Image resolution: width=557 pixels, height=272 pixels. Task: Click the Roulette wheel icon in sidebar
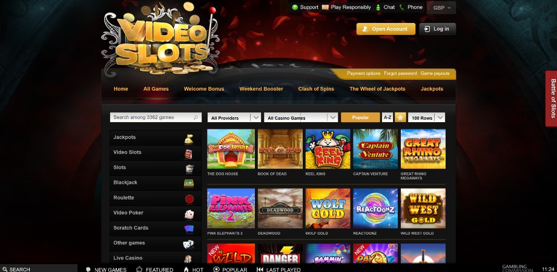189,199
